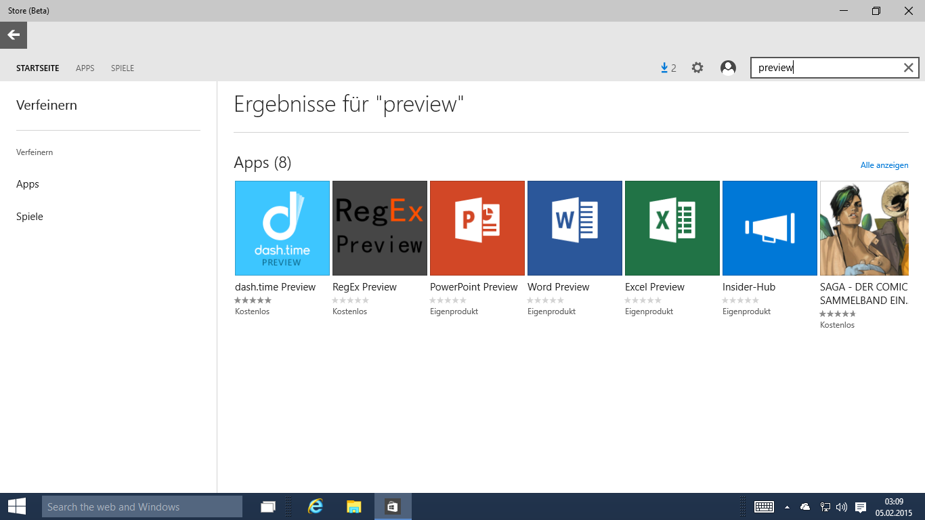Open the downloads indicator showing 2

pyautogui.click(x=668, y=68)
